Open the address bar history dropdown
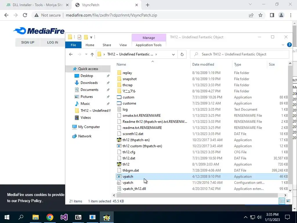This screenshot has height=223, width=297. click(x=173, y=54)
